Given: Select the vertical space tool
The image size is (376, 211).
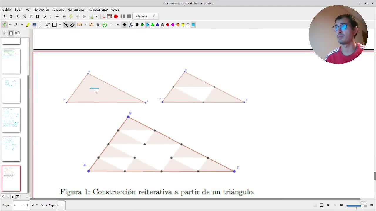Looking at the screenshot, I should [x=91, y=25].
